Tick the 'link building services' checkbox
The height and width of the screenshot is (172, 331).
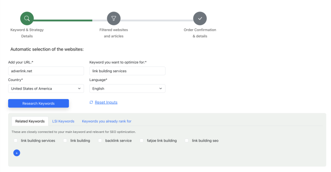pos(16,141)
